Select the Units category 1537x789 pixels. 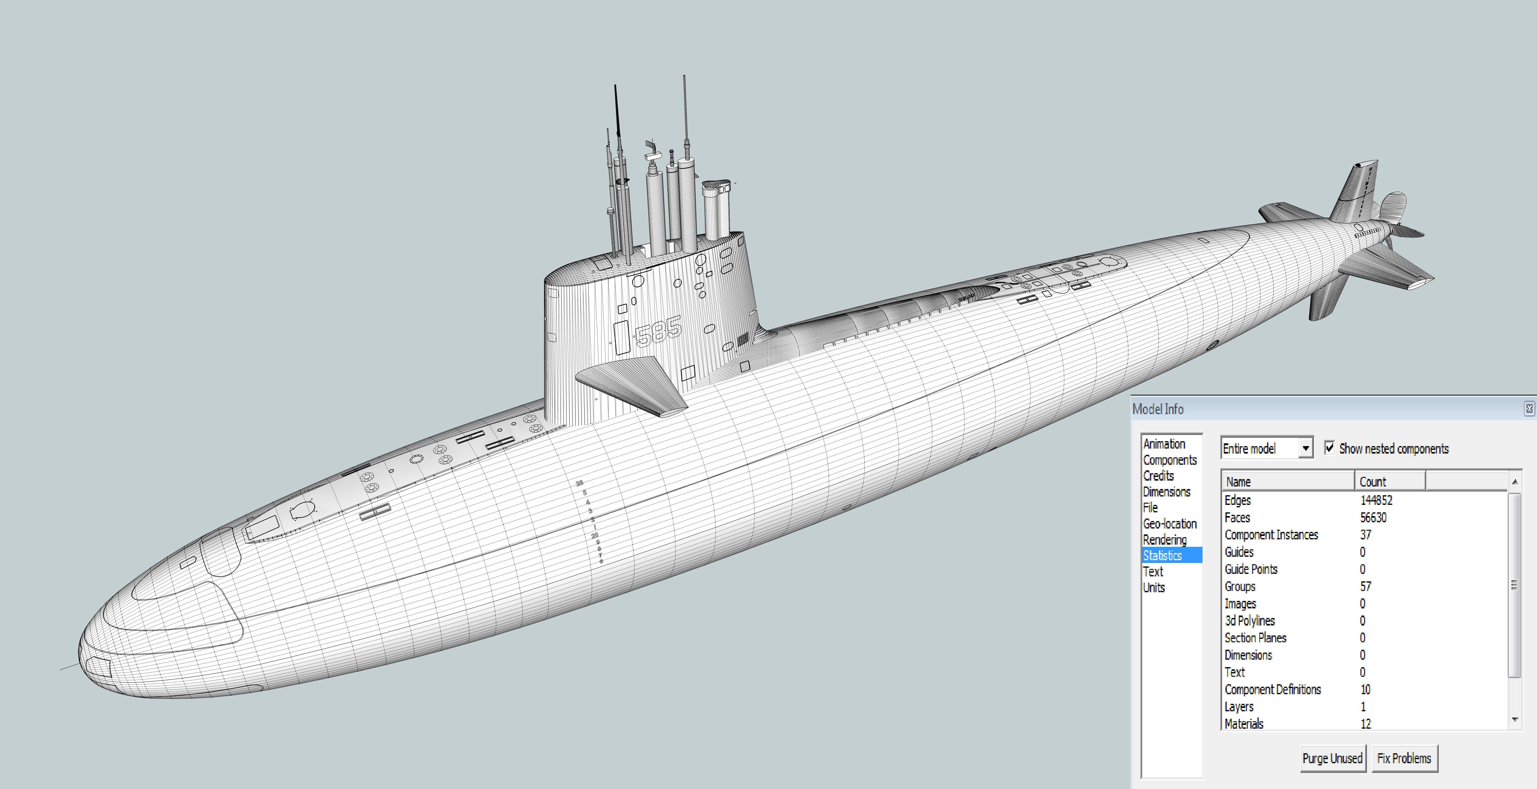(x=1153, y=587)
